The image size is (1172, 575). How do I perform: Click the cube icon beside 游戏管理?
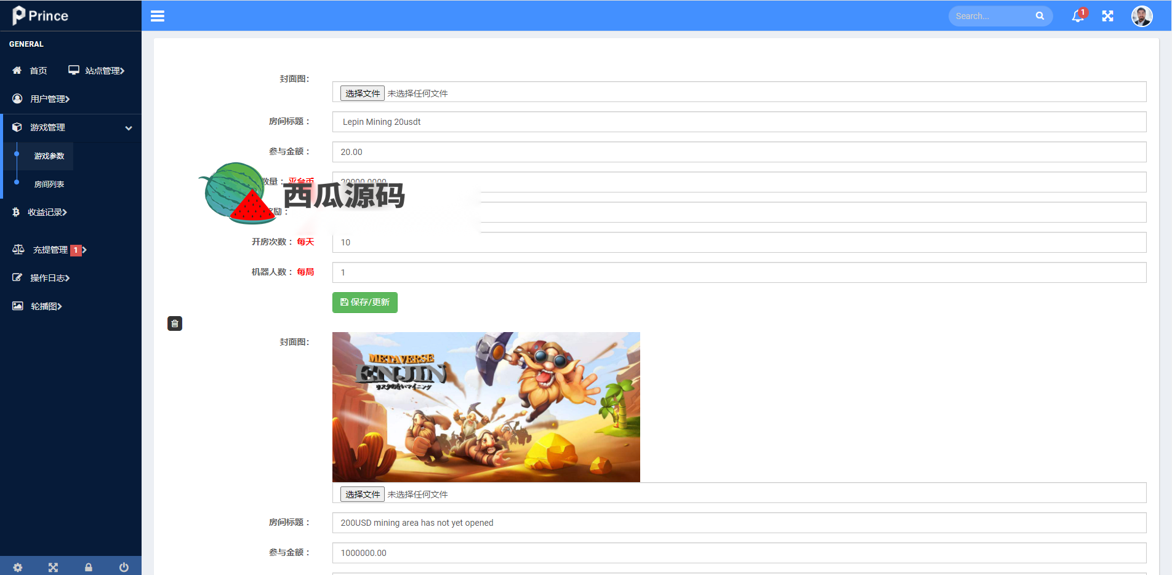17,127
